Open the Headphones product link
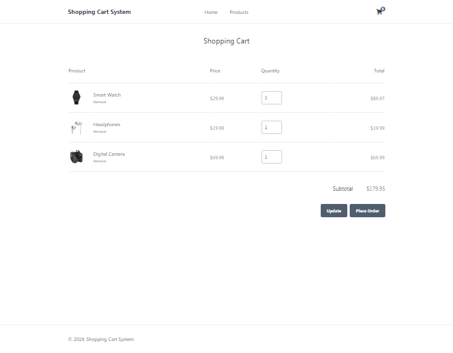The image size is (453, 353). click(107, 124)
